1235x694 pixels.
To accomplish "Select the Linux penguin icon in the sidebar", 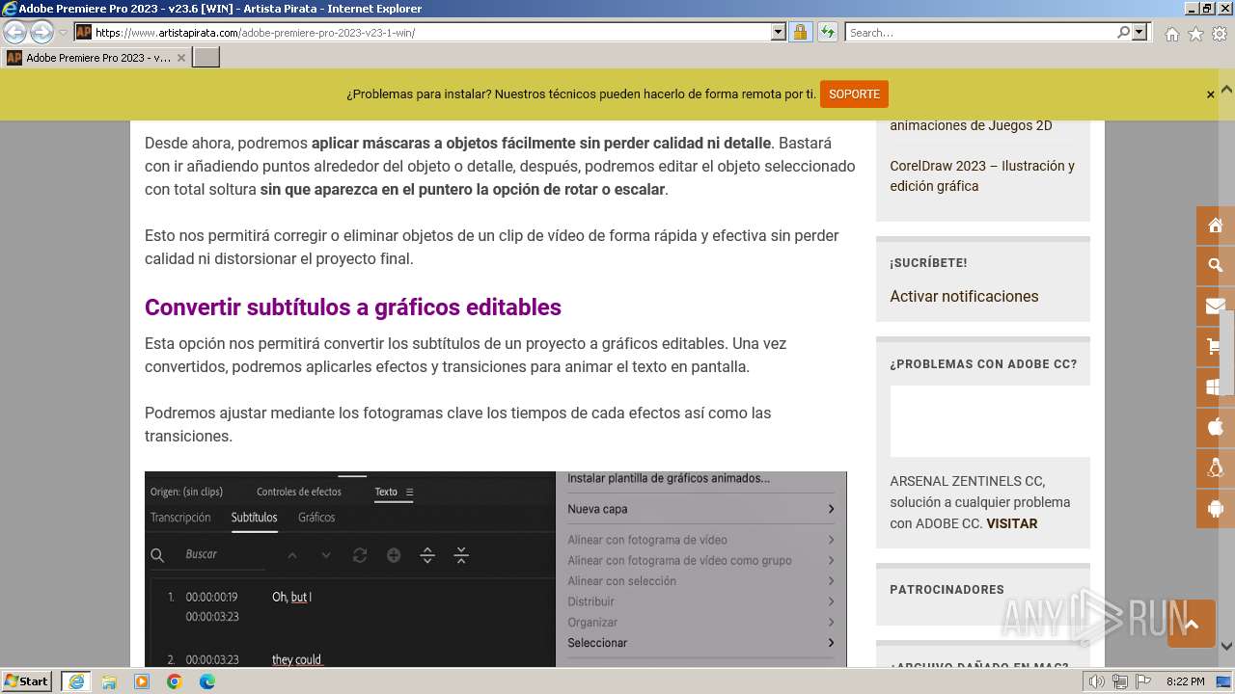I will [1215, 467].
